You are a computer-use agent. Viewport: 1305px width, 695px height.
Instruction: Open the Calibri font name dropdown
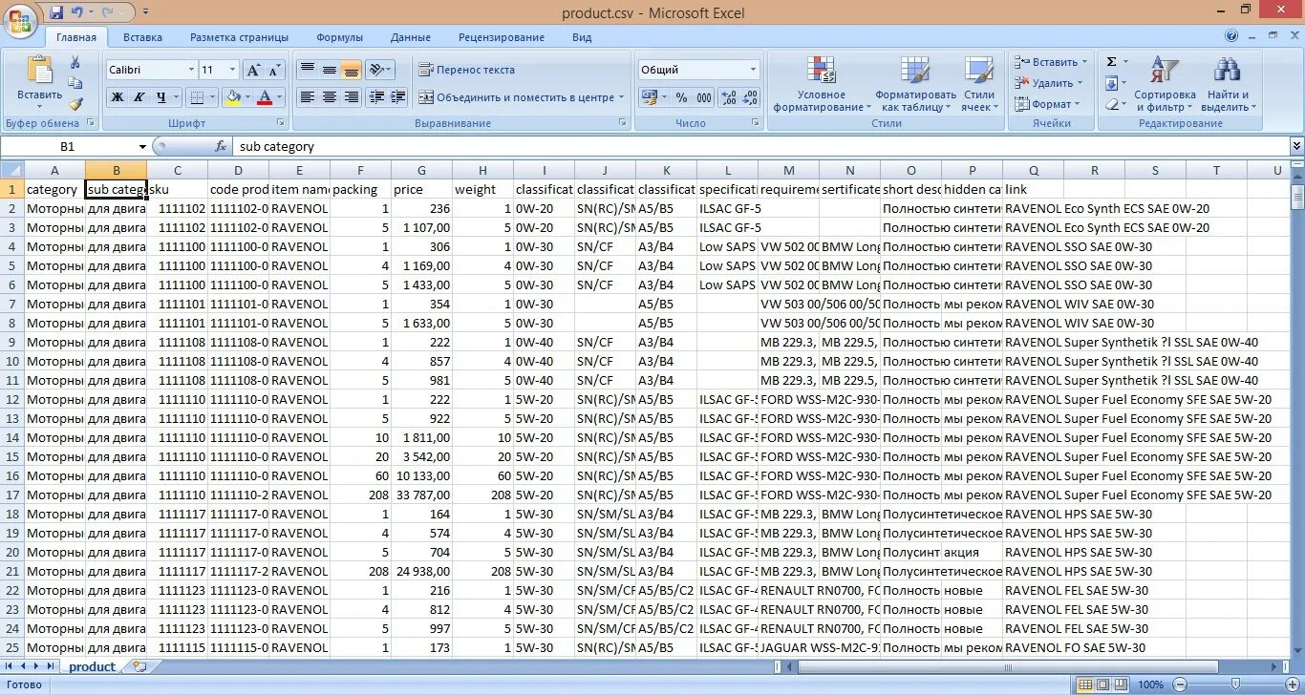(190, 70)
